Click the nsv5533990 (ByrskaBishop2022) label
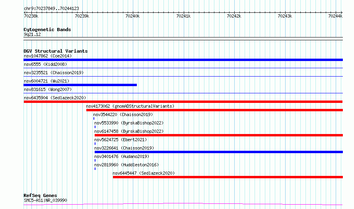Screen dimensions: 354x209 click(x=129, y=123)
